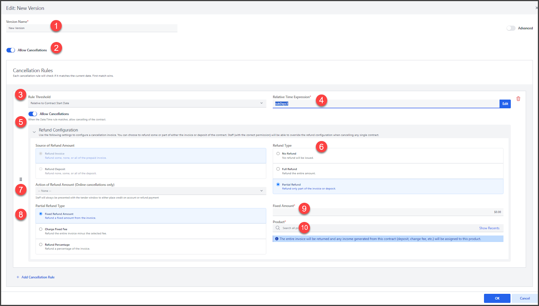
Task: Collapse the Refund Configuration section
Action: [x=34, y=132]
